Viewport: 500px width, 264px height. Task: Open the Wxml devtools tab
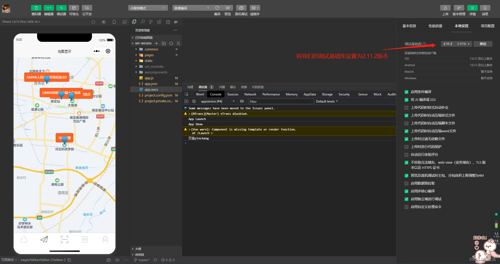200,94
